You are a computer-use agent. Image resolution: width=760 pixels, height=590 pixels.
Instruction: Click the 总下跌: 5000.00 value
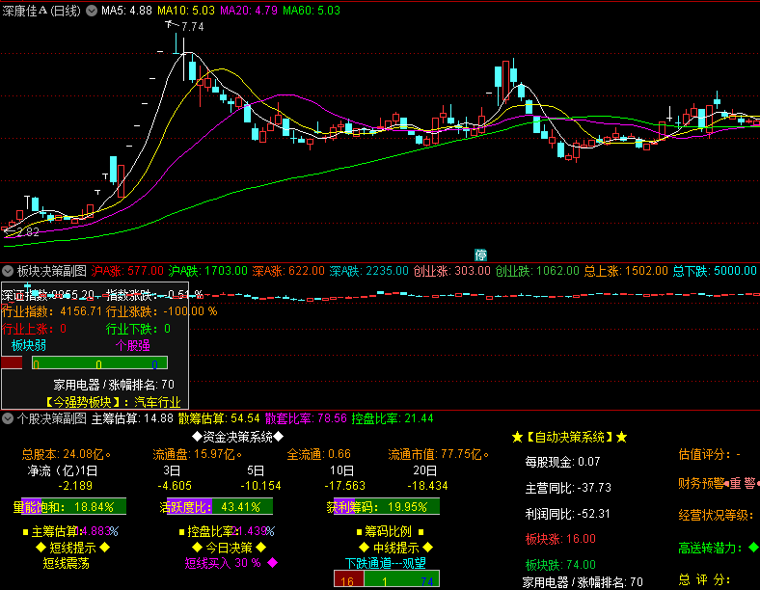(x=715, y=271)
